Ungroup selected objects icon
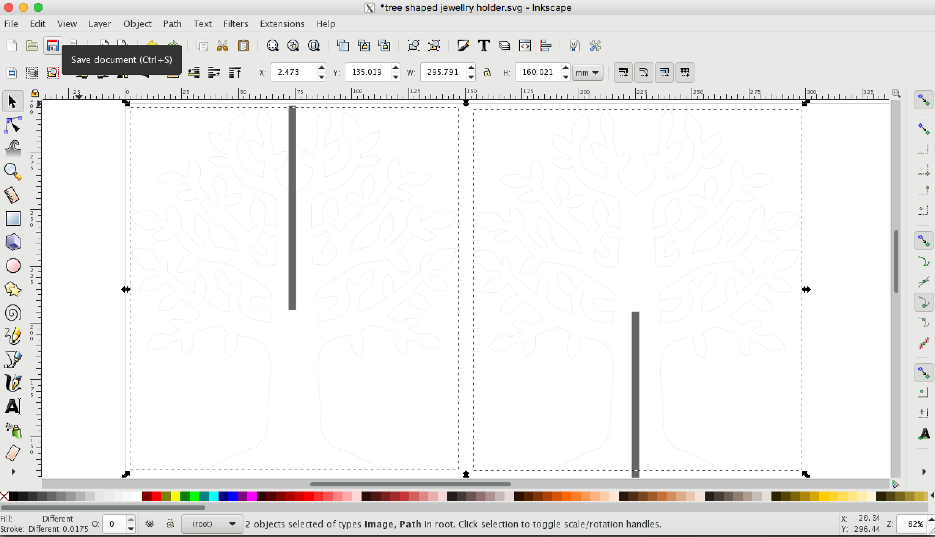Image resolution: width=935 pixels, height=537 pixels. [x=434, y=46]
